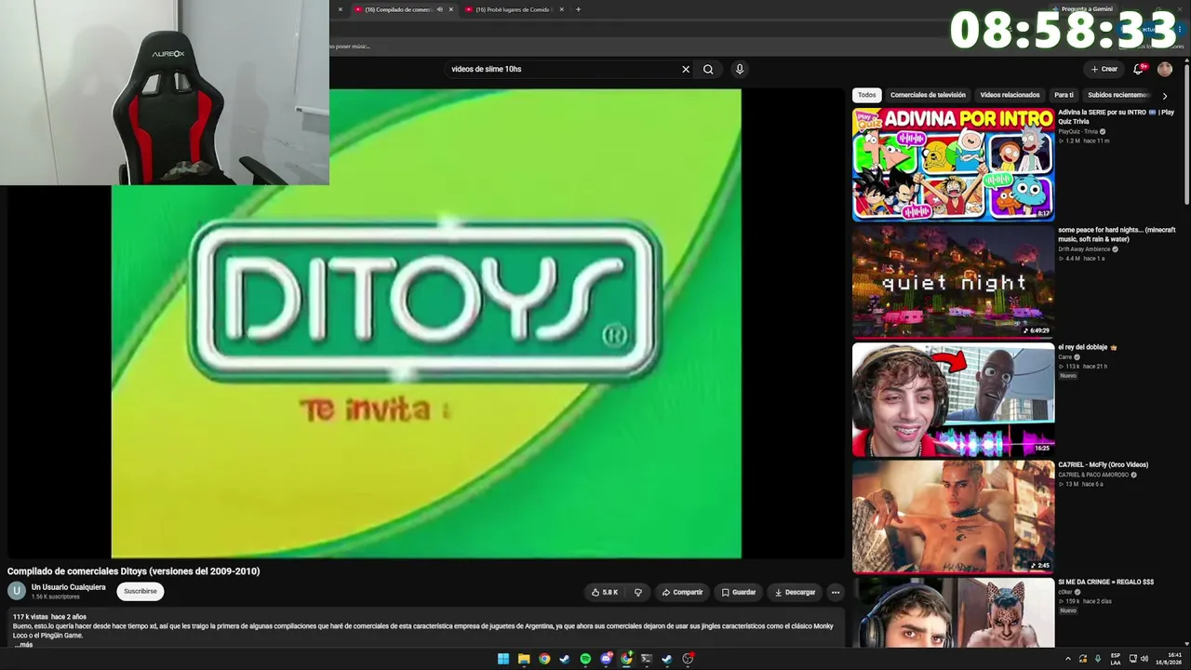
Task: Expand the video description with ...más
Action: 24,644
